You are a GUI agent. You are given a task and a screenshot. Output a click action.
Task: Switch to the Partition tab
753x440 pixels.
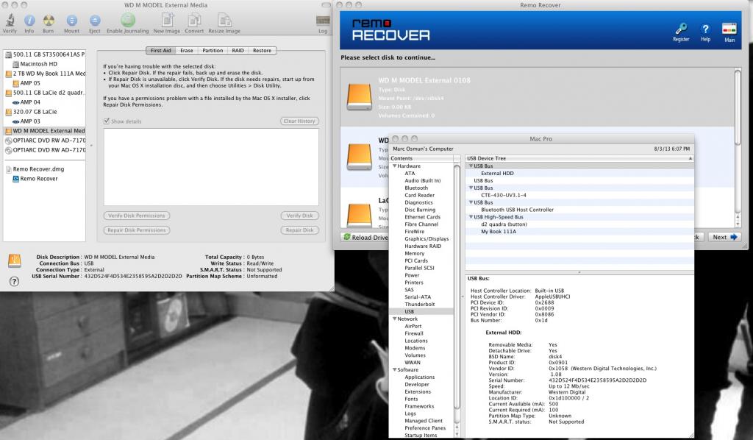coord(213,51)
